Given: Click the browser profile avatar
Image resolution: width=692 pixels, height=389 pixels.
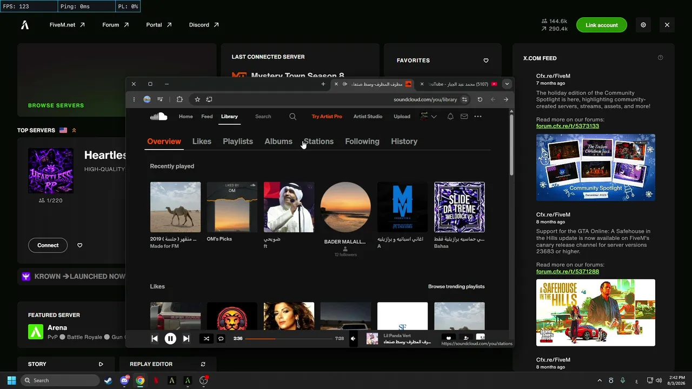Looking at the screenshot, I should pos(147,99).
